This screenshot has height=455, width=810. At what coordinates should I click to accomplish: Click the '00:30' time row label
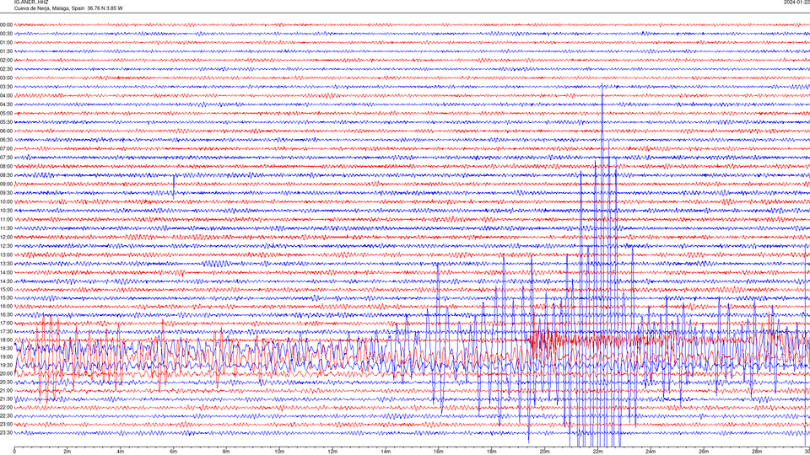[6, 34]
